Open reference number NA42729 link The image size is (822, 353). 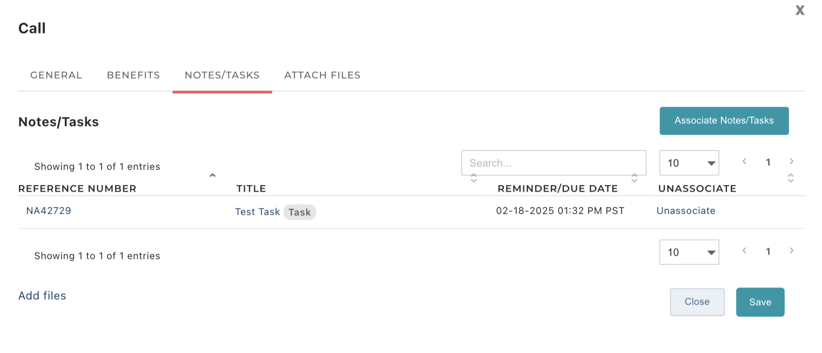tap(49, 211)
